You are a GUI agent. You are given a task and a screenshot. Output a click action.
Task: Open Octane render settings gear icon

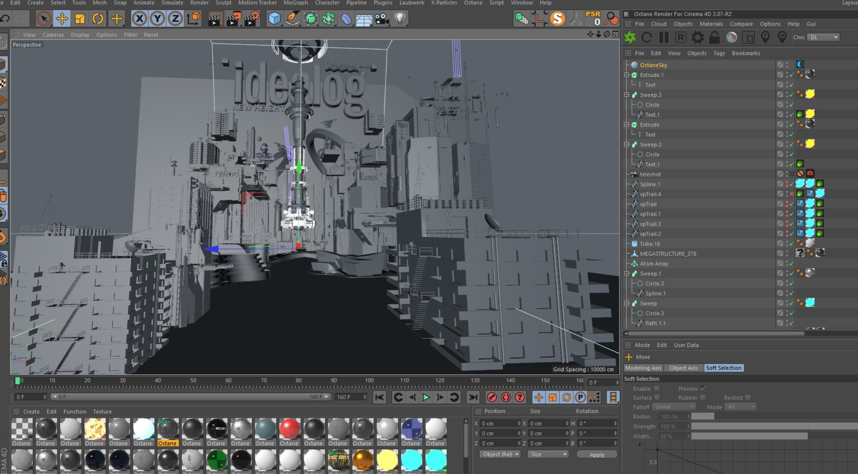point(697,38)
